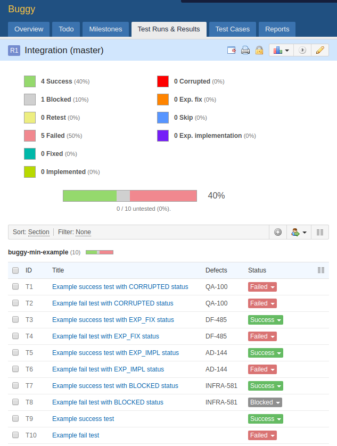Open the 'Example fail test' link in T10
Viewport: 337px width, 446px height.
pyautogui.click(x=76, y=435)
